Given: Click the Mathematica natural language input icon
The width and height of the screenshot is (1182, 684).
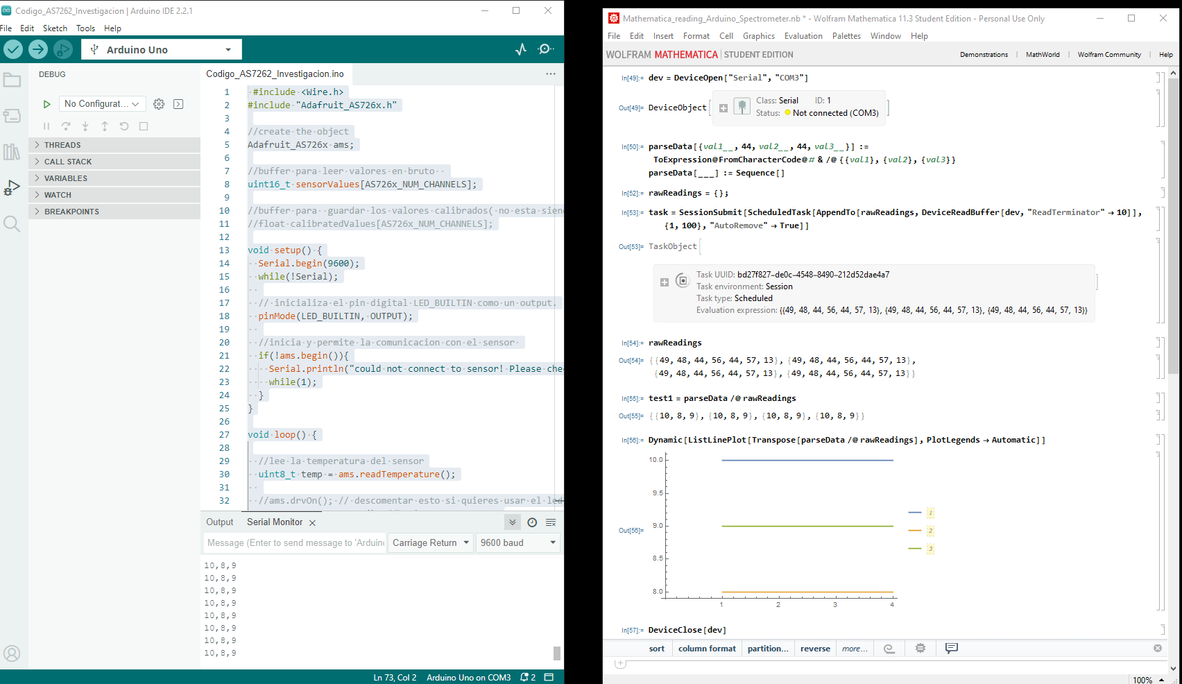Looking at the screenshot, I should (889, 649).
